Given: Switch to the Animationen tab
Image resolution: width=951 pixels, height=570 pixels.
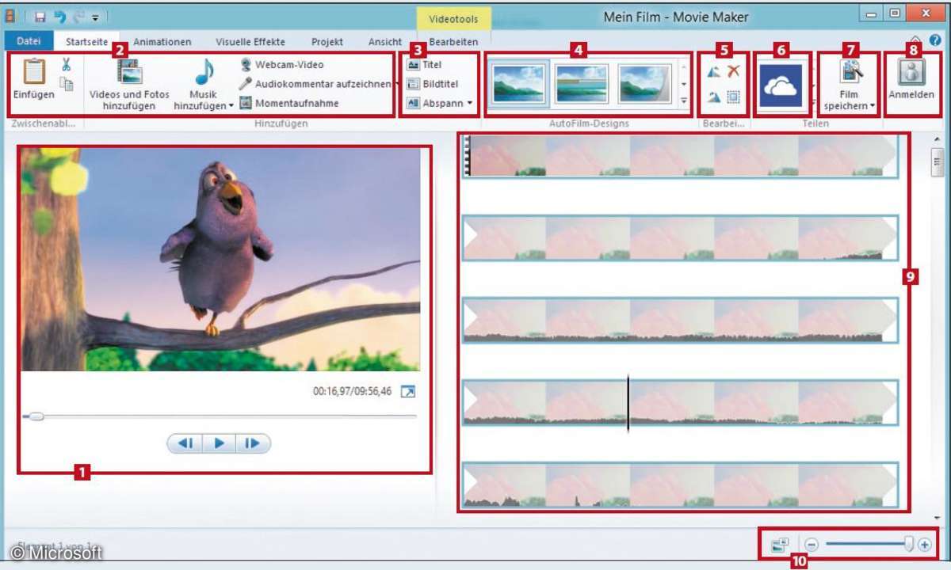Looking at the screenshot, I should tap(162, 42).
